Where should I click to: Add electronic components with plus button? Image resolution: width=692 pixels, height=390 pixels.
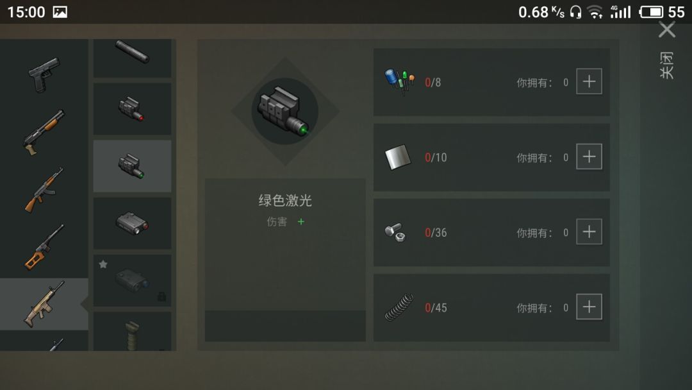point(589,81)
